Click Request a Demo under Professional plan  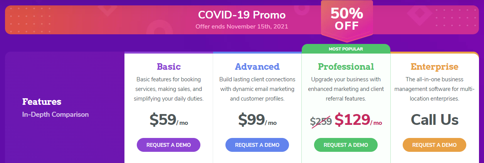click(346, 145)
